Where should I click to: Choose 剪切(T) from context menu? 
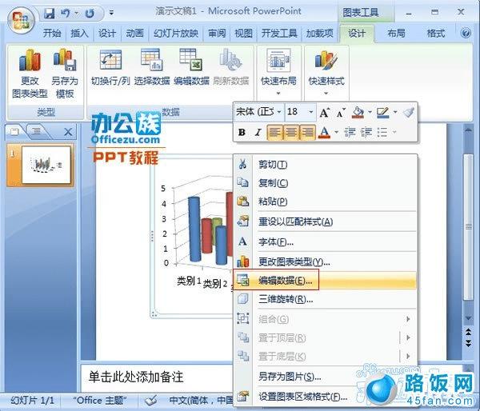325,165
